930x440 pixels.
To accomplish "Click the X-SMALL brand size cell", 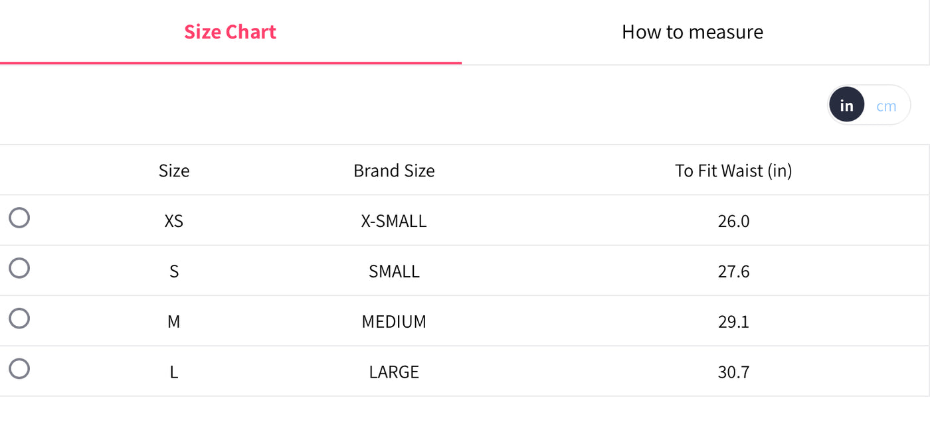I will point(394,221).
